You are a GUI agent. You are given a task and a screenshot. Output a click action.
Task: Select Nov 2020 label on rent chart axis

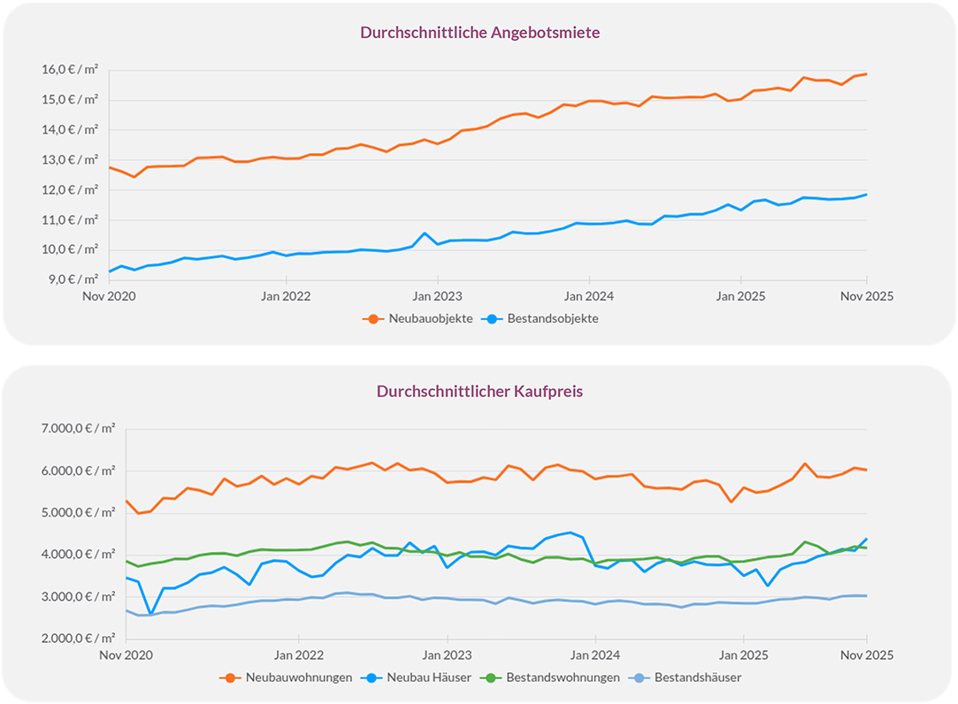click(x=110, y=296)
